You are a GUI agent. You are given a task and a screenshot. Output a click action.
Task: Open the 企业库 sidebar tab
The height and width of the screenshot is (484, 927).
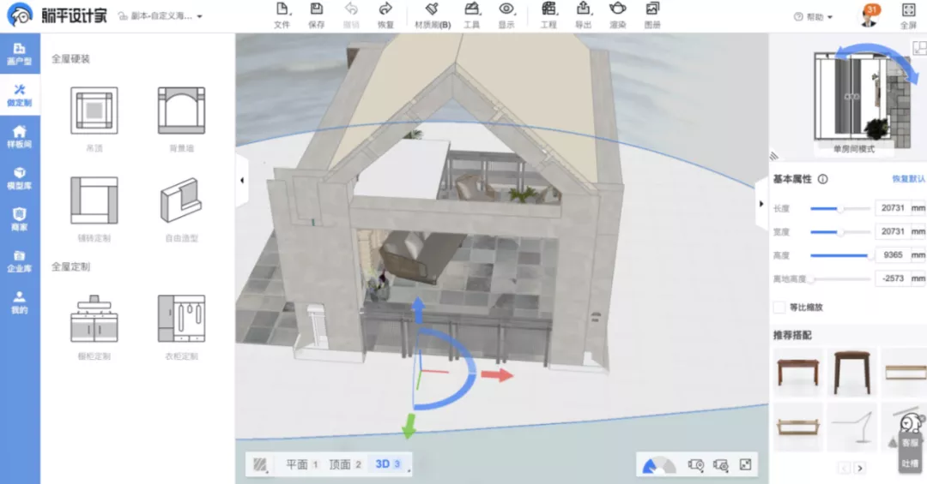coord(20,260)
